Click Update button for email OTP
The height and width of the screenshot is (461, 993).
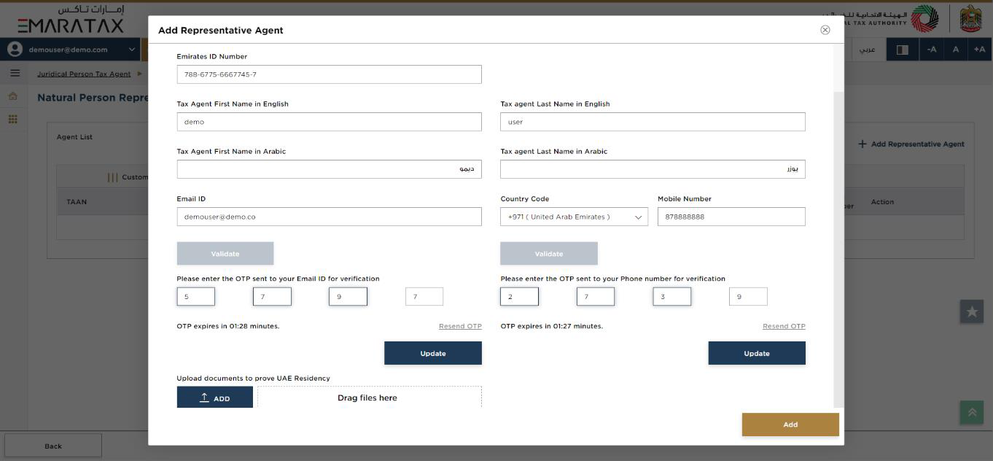[x=433, y=353]
